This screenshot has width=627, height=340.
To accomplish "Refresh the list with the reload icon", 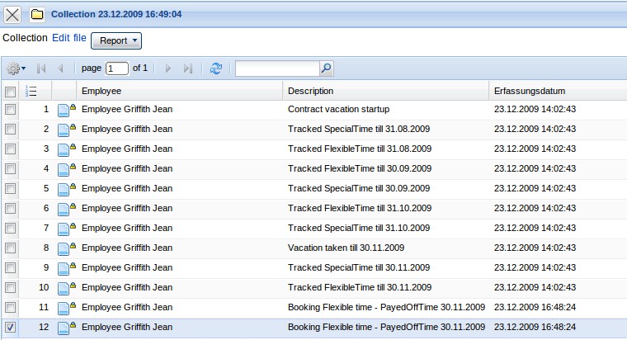I will coord(216,68).
